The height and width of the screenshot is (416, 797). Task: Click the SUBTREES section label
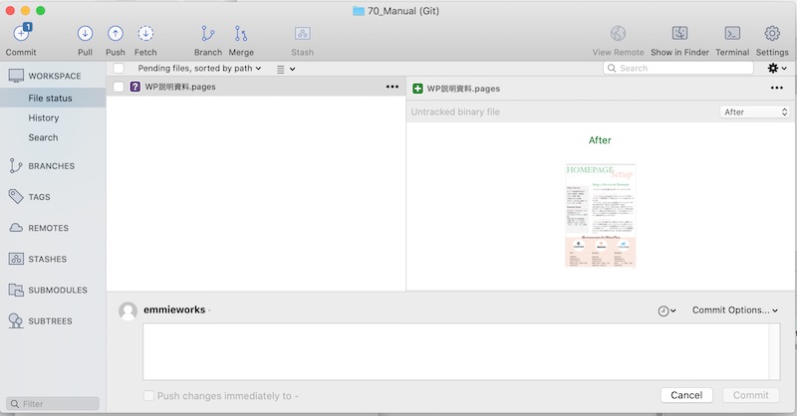[50, 321]
